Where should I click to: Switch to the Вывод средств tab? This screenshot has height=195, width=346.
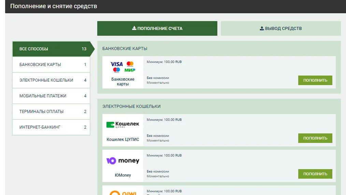pyautogui.click(x=281, y=28)
